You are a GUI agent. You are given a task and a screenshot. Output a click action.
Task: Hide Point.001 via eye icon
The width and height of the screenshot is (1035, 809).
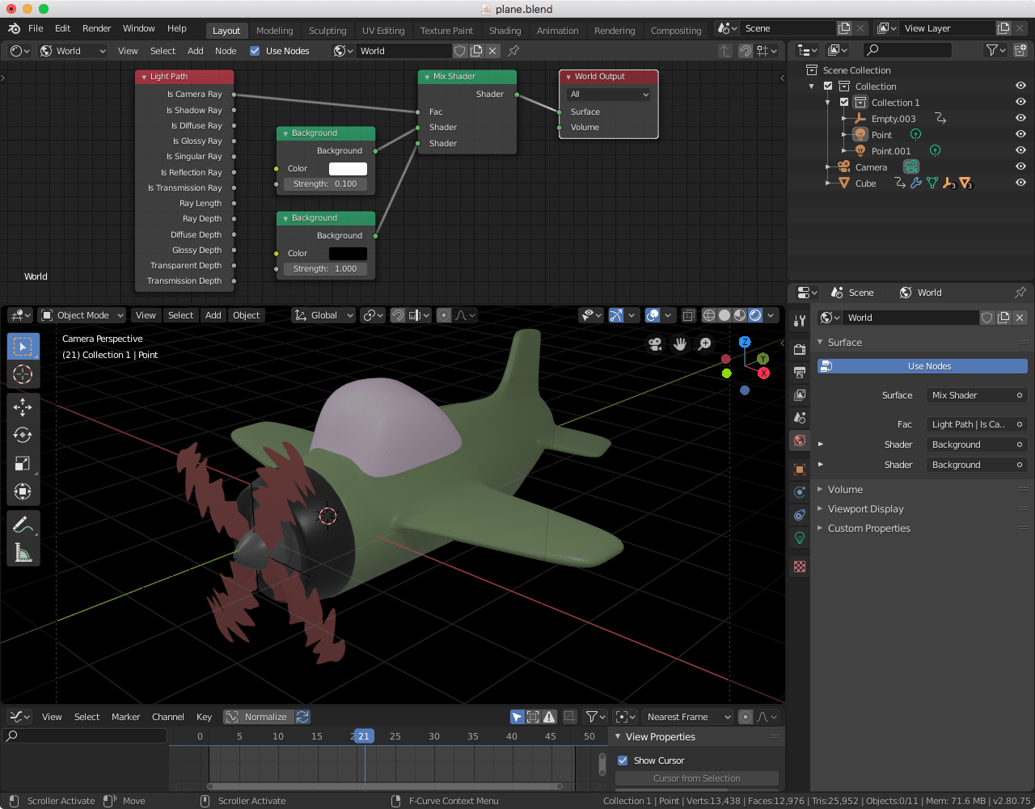1020,151
